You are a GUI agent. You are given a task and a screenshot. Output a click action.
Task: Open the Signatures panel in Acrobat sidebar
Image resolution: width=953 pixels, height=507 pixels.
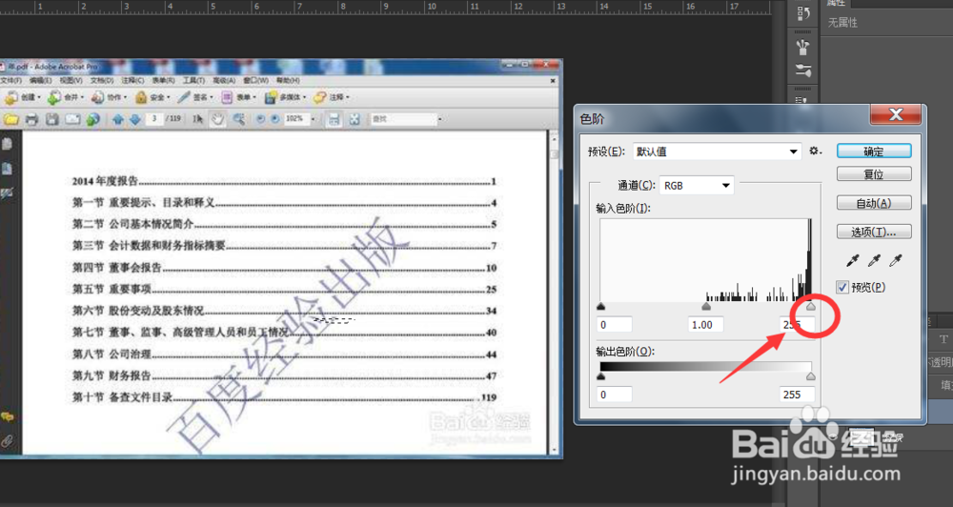[x=8, y=193]
